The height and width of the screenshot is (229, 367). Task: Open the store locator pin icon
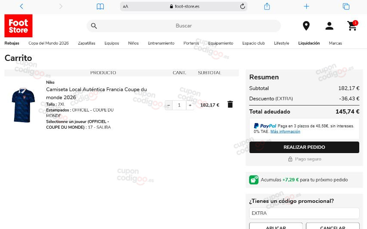pyautogui.click(x=306, y=26)
